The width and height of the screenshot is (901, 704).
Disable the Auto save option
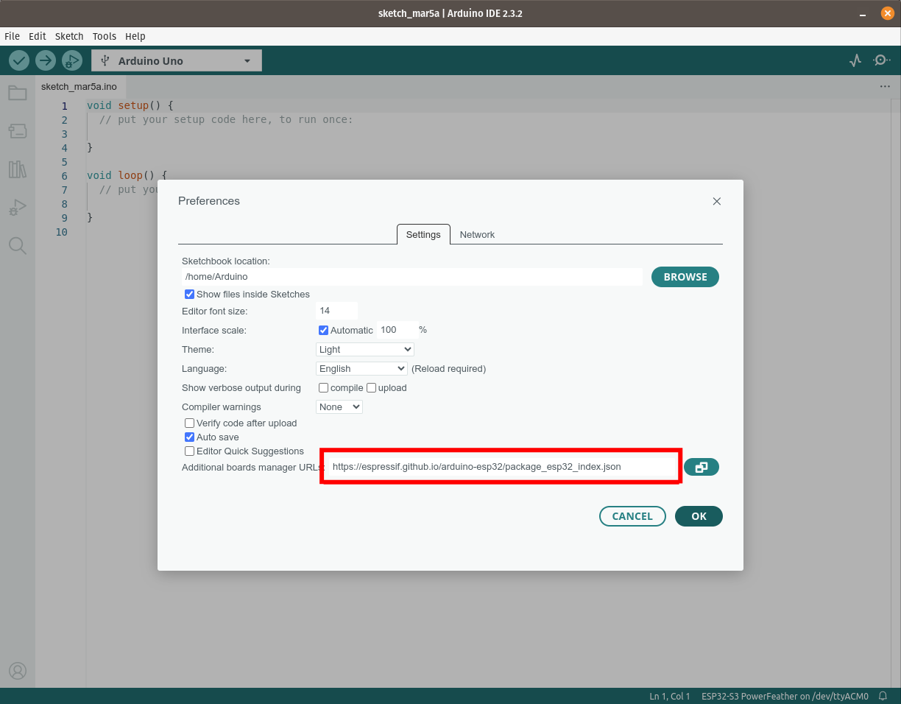(x=189, y=437)
